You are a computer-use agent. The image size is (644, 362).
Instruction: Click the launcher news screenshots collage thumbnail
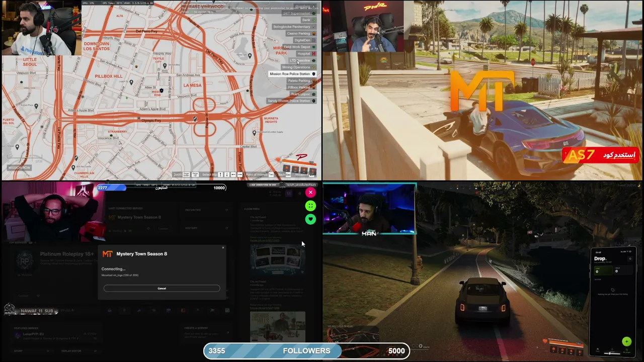click(277, 259)
